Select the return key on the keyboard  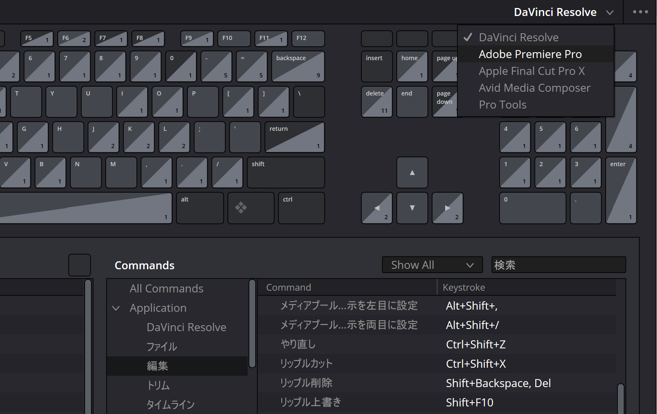coord(295,137)
